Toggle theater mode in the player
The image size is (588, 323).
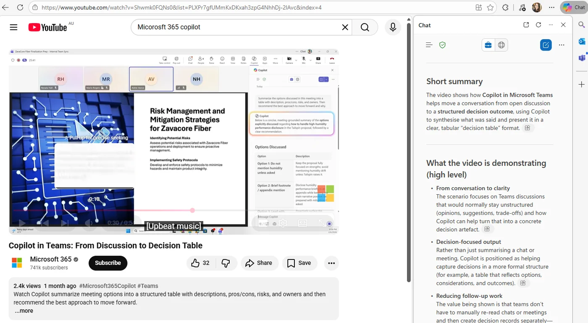(x=302, y=223)
